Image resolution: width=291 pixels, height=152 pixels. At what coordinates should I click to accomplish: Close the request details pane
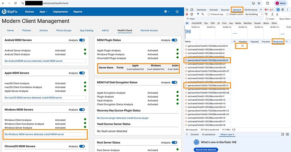234,42
